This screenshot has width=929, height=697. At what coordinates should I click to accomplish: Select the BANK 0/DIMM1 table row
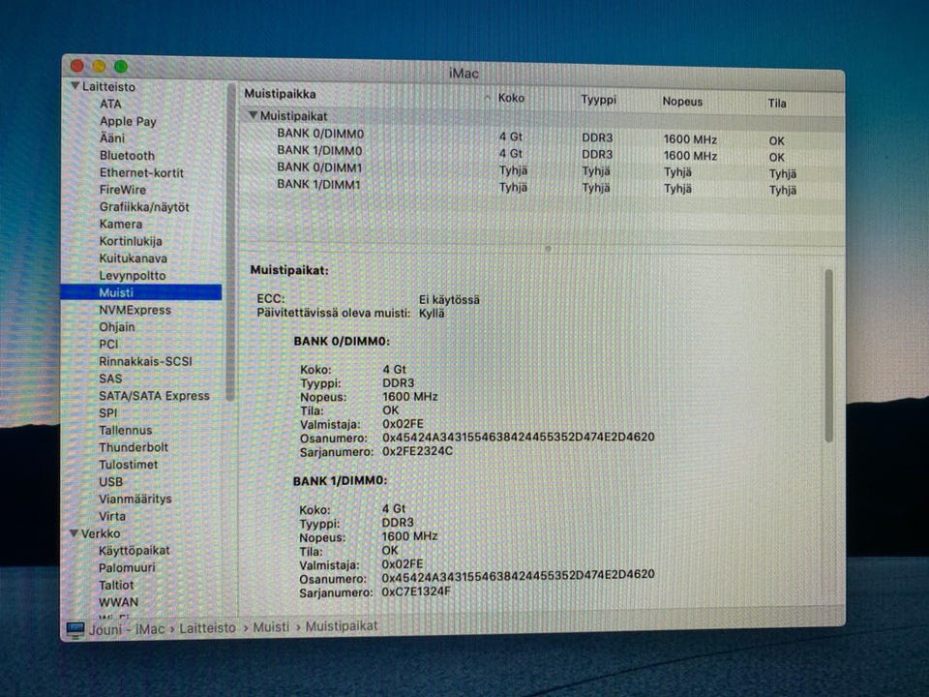pos(542,170)
